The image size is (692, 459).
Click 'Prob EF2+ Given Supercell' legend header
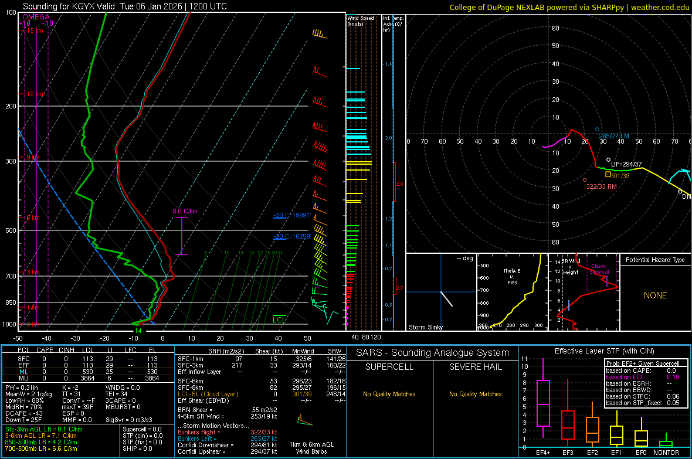pyautogui.click(x=643, y=363)
